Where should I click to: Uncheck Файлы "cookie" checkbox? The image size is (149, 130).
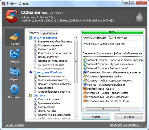(35, 49)
